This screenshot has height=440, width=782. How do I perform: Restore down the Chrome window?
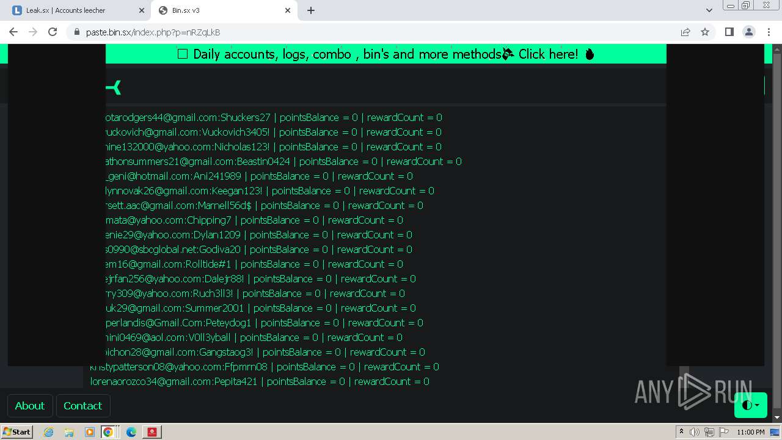[x=746, y=5]
